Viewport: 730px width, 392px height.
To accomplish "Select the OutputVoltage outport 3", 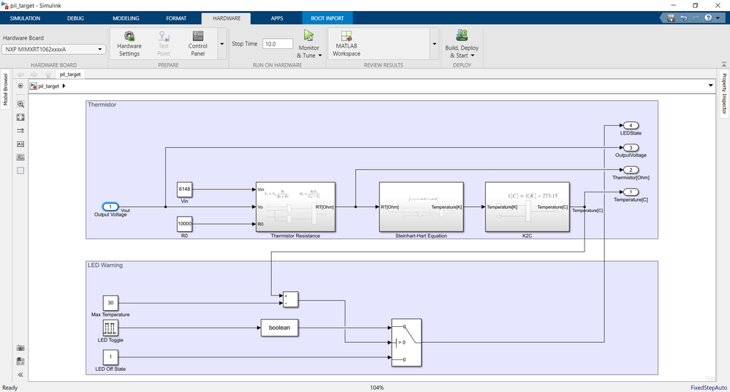I will click(631, 148).
